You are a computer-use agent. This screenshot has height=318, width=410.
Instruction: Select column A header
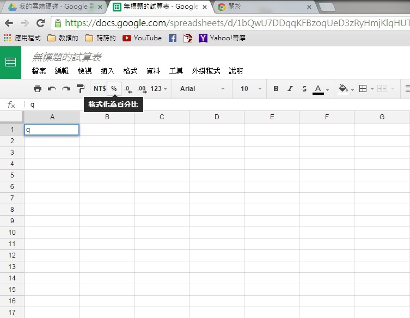click(x=52, y=117)
